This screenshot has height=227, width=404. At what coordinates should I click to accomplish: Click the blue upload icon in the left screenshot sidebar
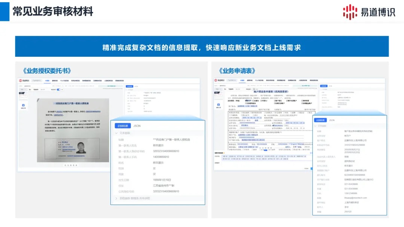coord(24,106)
